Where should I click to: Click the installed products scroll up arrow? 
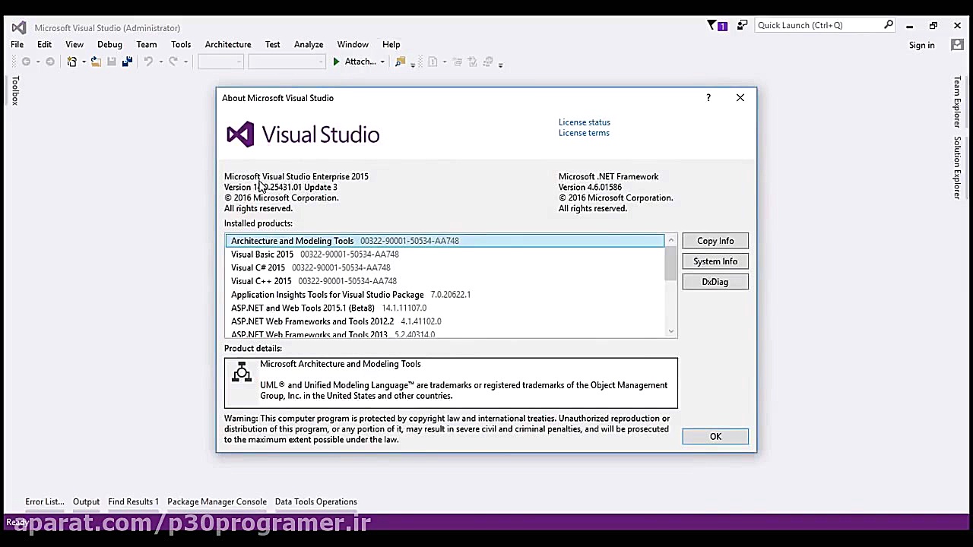pyautogui.click(x=670, y=240)
